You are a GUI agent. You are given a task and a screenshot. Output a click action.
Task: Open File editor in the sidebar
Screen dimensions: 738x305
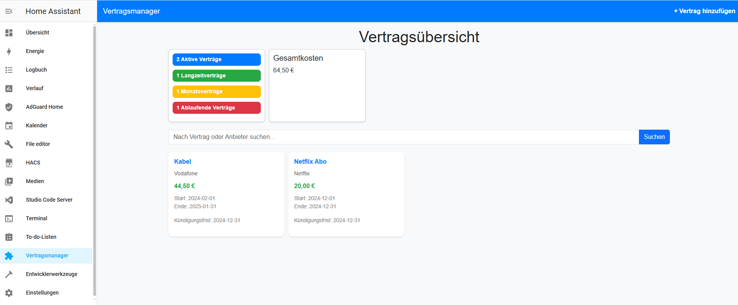pyautogui.click(x=46, y=144)
